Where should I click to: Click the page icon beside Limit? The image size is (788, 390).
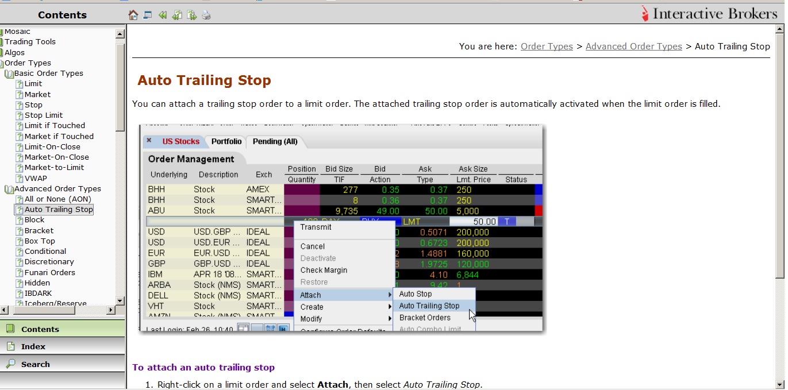tap(20, 84)
